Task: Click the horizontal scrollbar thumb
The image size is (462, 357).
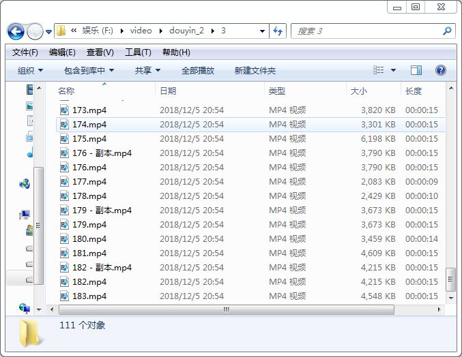Action: [x=225, y=309]
